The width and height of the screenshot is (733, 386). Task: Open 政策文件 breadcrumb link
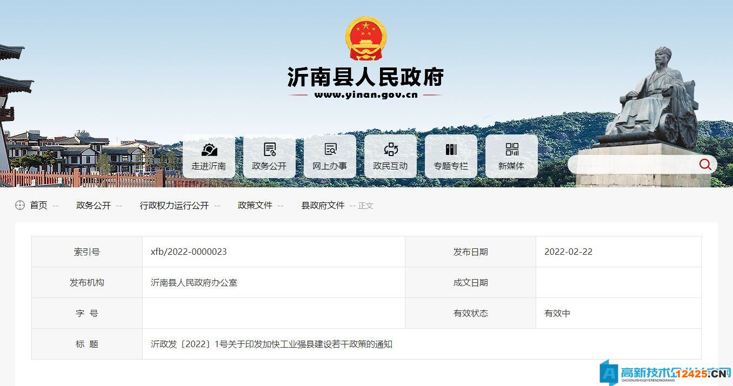255,205
